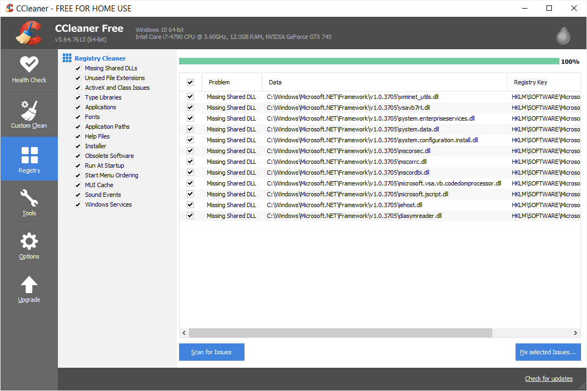Uncheck the Obsolete Software option
The image size is (587, 391).
point(78,156)
